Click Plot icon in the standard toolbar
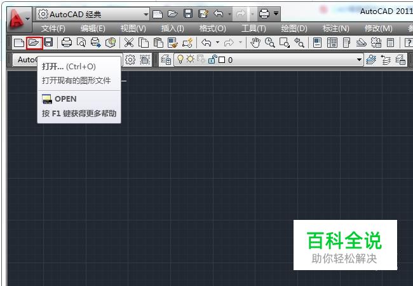 tap(66, 43)
